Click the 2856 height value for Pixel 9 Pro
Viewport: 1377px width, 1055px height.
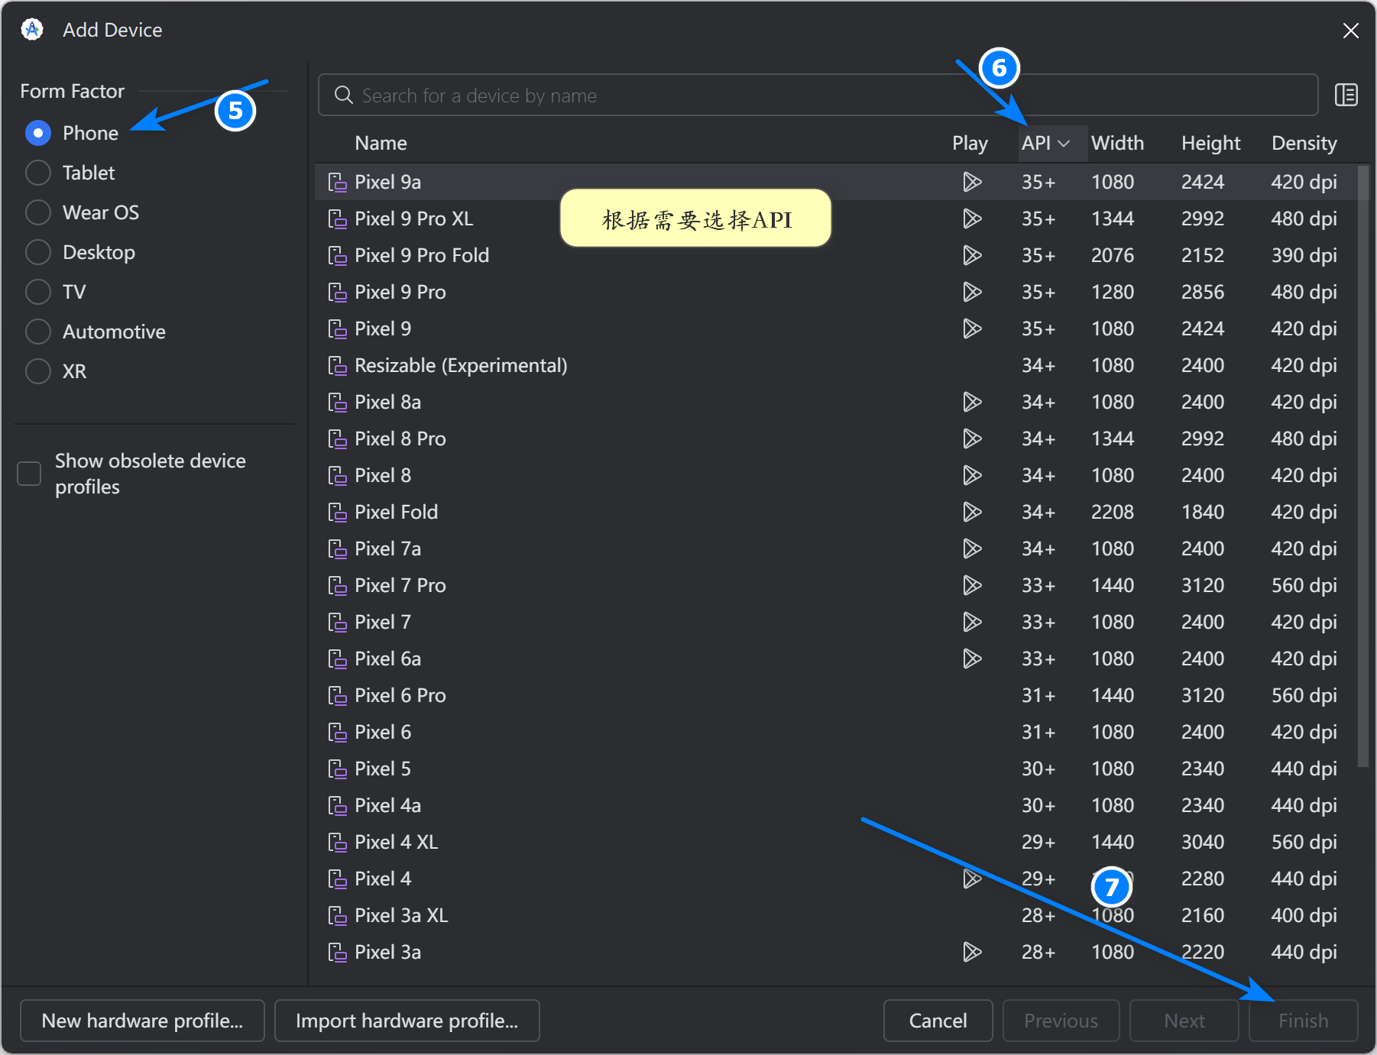(1203, 292)
